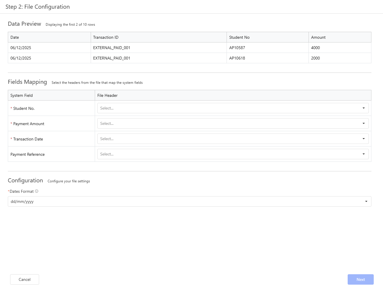Click the System Field column header
The height and width of the screenshot is (291, 383).
[22, 95]
